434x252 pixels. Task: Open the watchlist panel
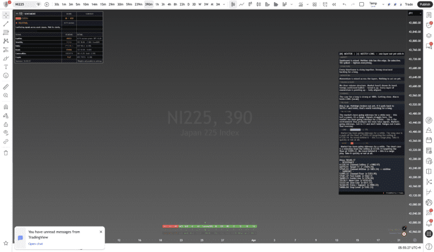429,15
